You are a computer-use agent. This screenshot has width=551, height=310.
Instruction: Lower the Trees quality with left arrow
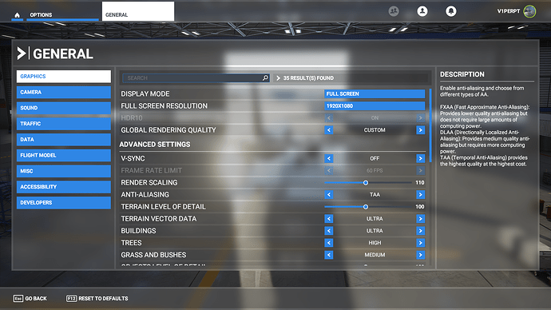tap(328, 243)
